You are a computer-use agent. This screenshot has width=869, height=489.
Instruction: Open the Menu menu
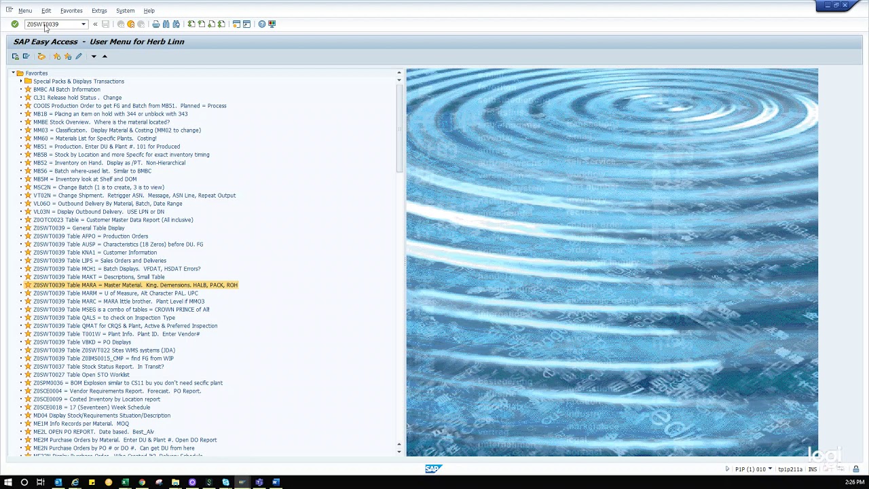(x=25, y=11)
